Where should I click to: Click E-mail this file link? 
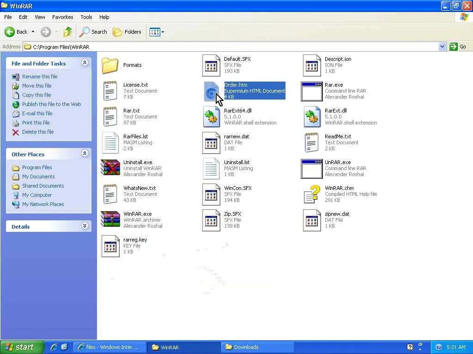pos(37,113)
